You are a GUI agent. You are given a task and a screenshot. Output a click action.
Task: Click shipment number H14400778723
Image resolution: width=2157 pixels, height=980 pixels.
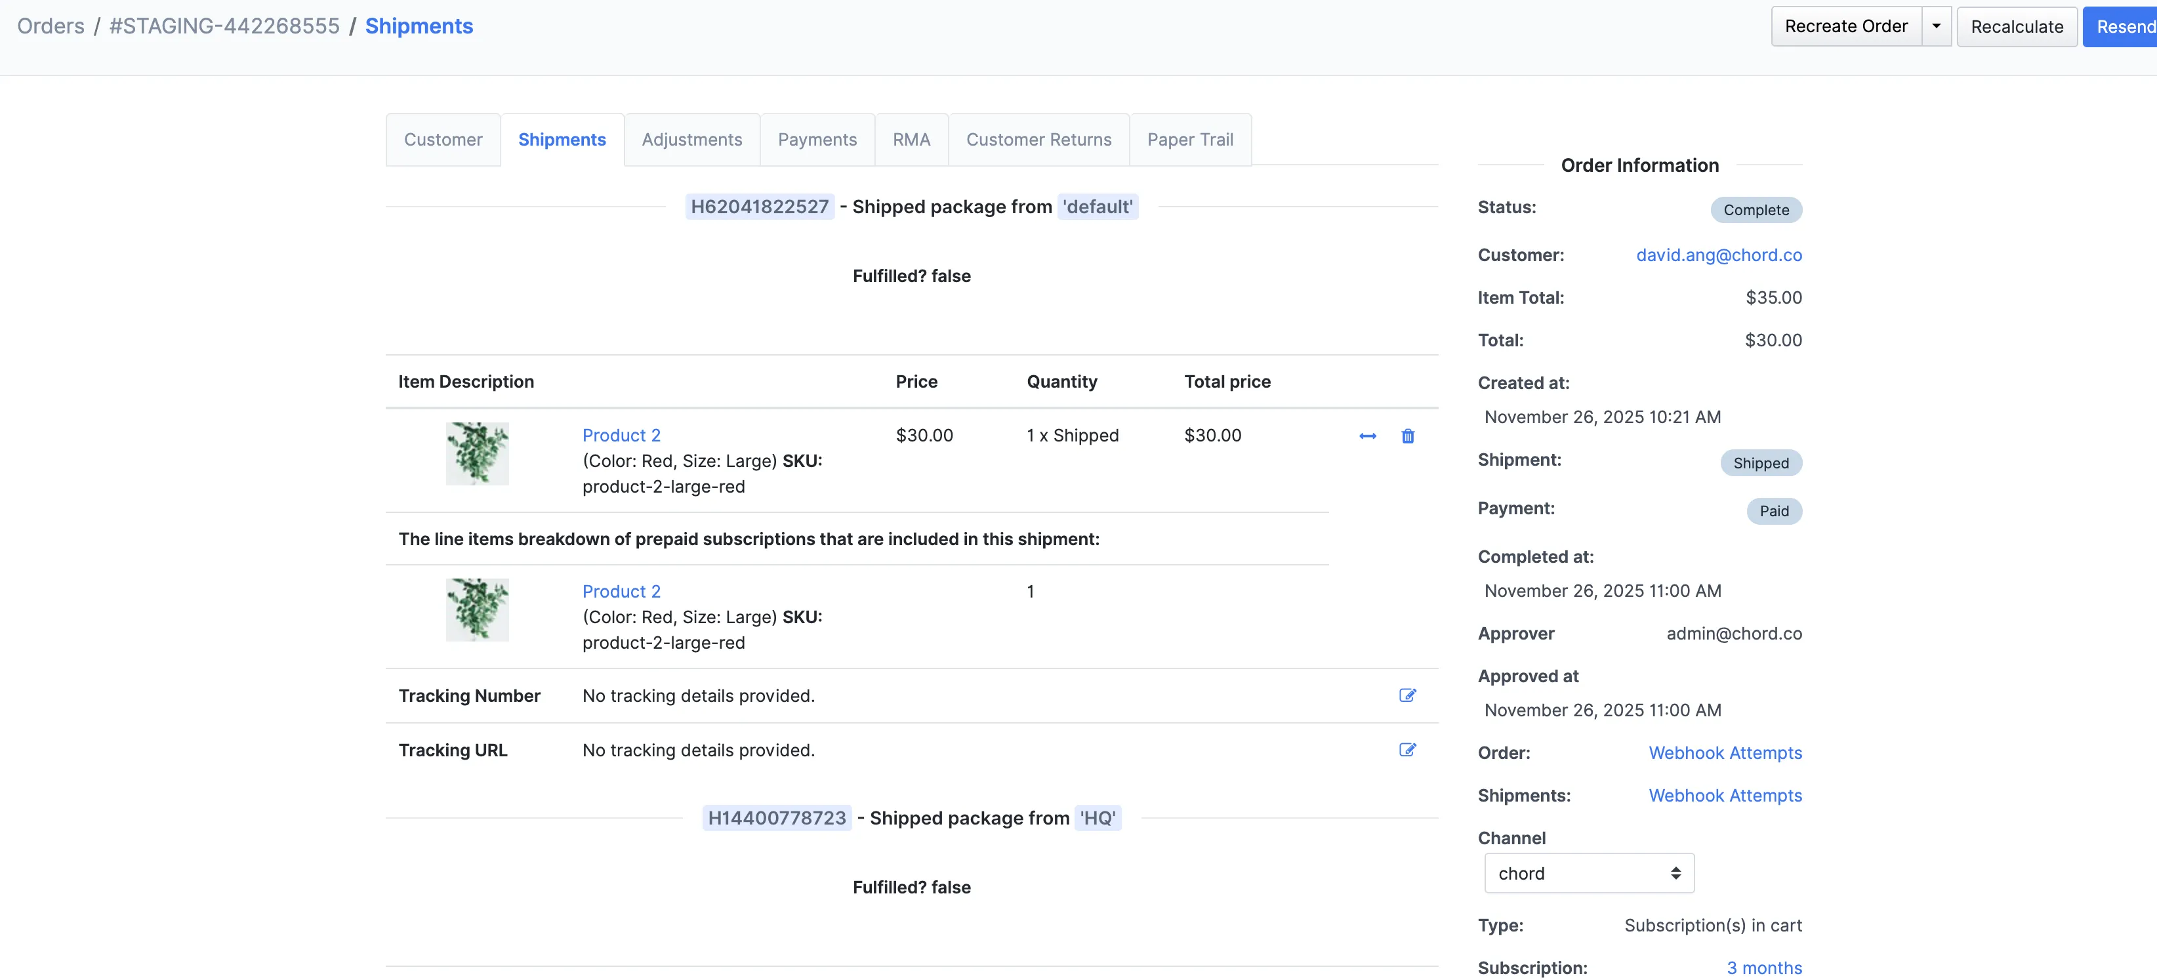(x=777, y=817)
